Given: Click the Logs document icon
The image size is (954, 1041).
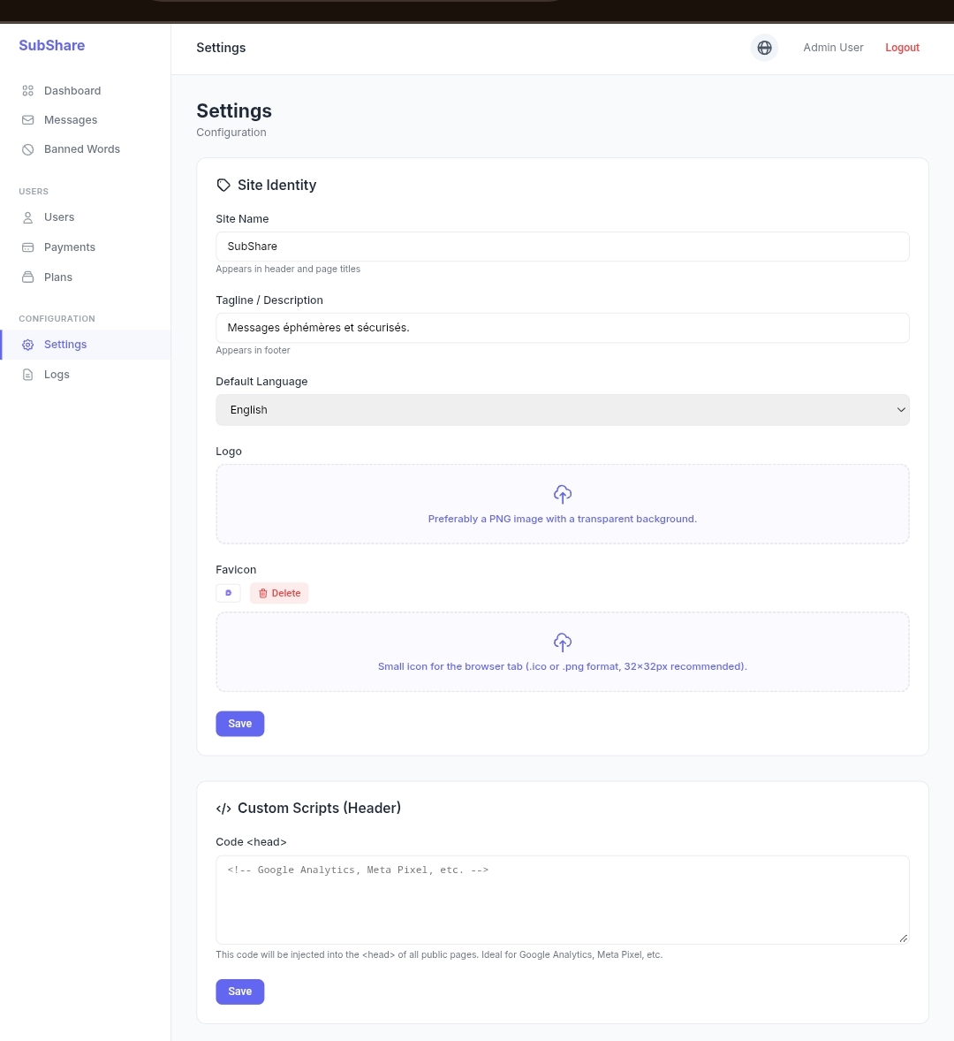Looking at the screenshot, I should pos(28,375).
